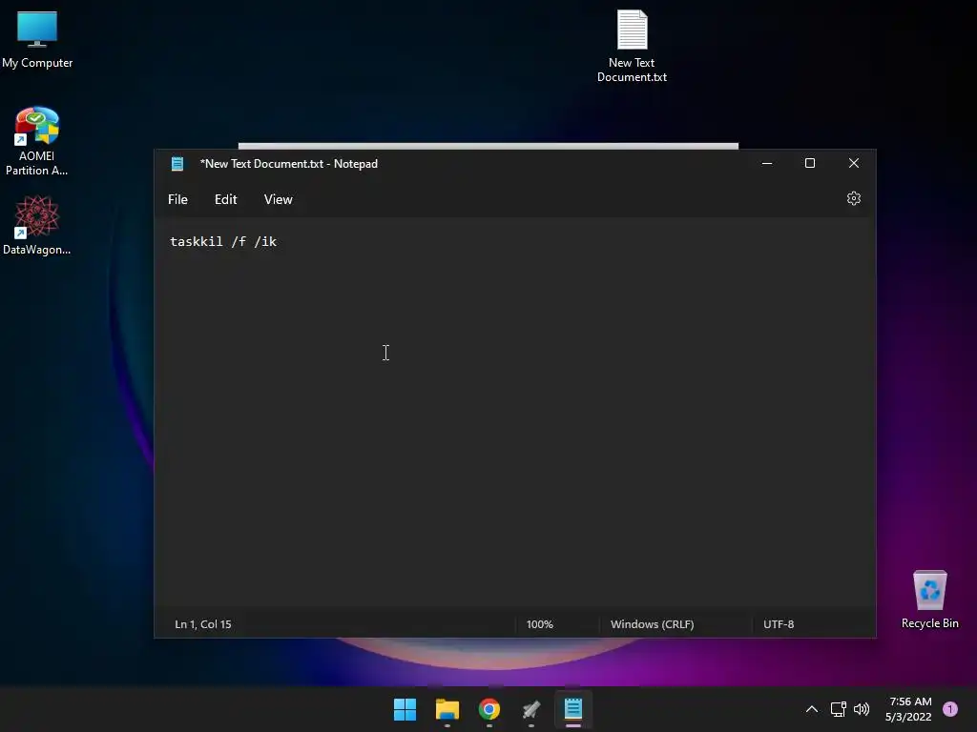Screen dimensions: 977x732
Task: Open the notification badge in taskbar
Action: pyautogui.click(x=950, y=708)
